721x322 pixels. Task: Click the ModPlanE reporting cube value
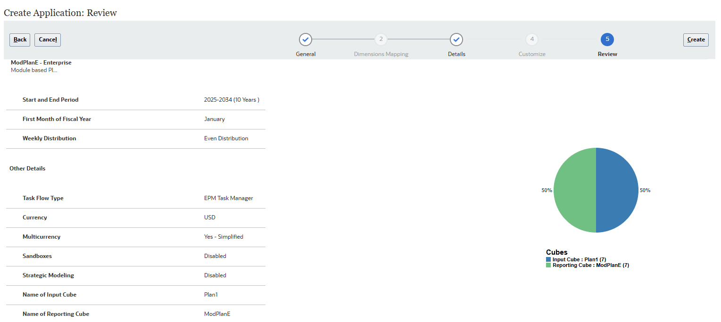217,314
